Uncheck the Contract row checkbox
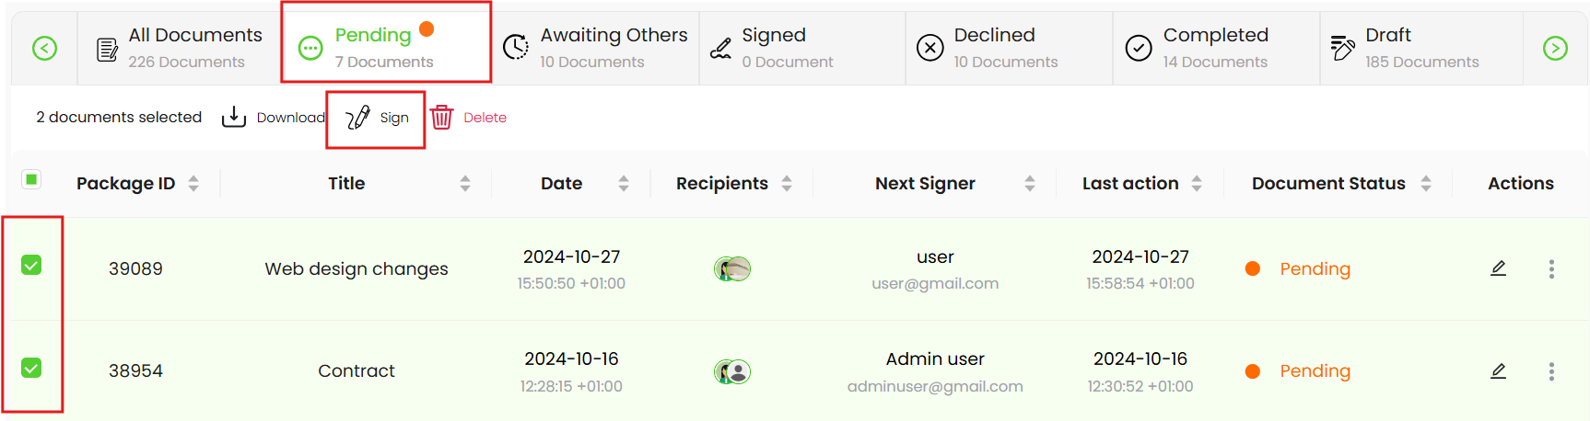 point(31,369)
